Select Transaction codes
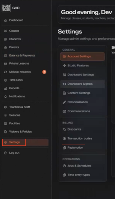 pyautogui.click(x=82, y=139)
